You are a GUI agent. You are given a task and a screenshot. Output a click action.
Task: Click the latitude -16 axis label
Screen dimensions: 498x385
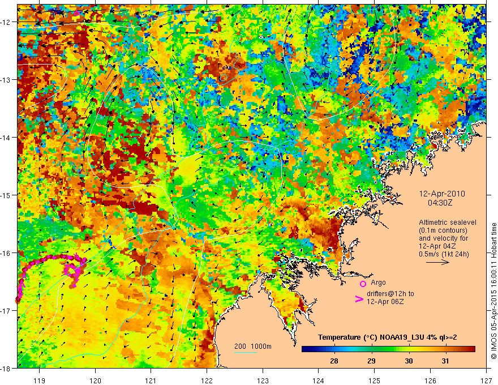click(x=6, y=253)
